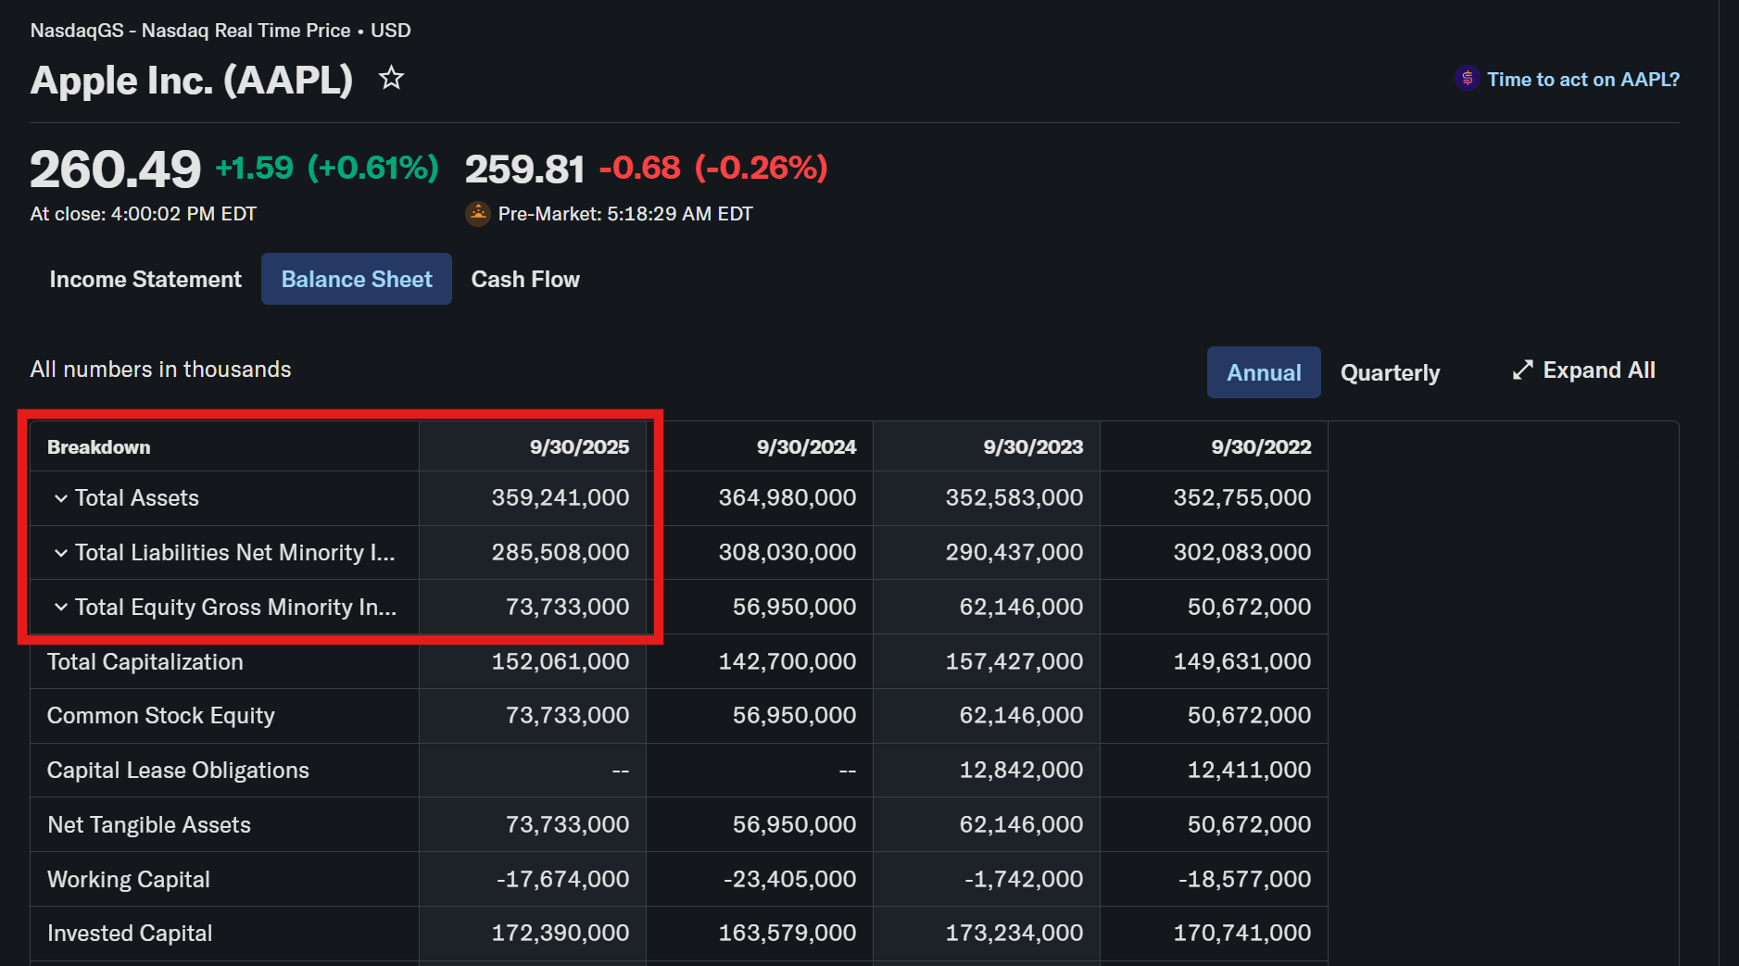This screenshot has height=966, width=1739.
Task: Click the Invested Capital 9/30/2022 value
Action: pos(1241,934)
